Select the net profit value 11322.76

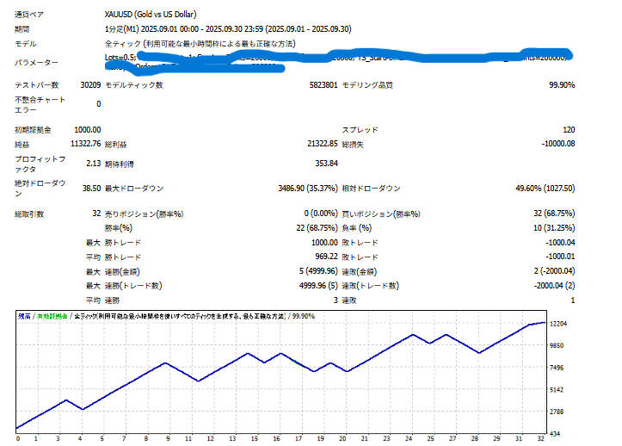click(x=86, y=144)
